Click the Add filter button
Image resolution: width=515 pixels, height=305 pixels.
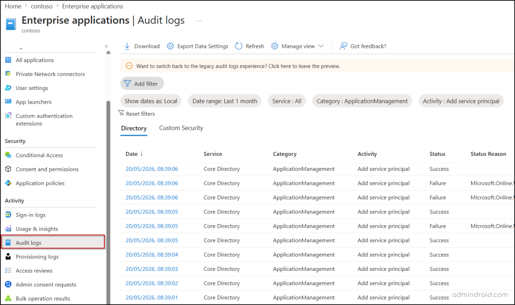[142, 83]
